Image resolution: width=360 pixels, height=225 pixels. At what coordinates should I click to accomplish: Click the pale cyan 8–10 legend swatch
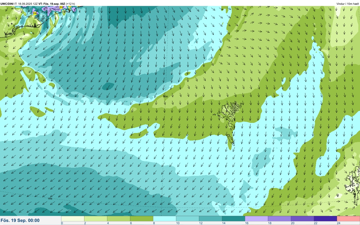(x=165, y=219)
